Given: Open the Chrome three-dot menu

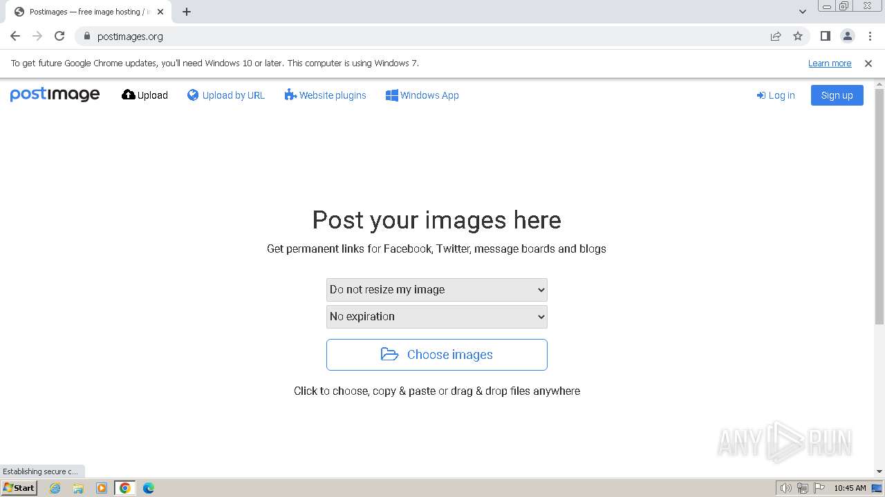Looking at the screenshot, I should pos(870,36).
